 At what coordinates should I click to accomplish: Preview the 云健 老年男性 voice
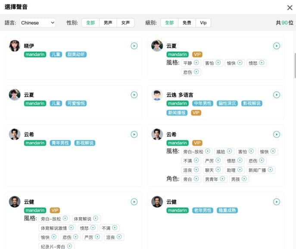tap(277, 202)
